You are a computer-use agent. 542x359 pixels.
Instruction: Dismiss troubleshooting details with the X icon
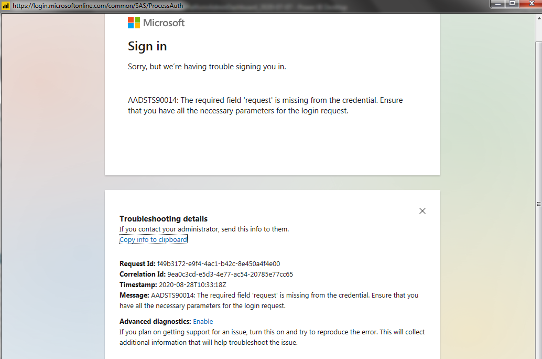[422, 210]
